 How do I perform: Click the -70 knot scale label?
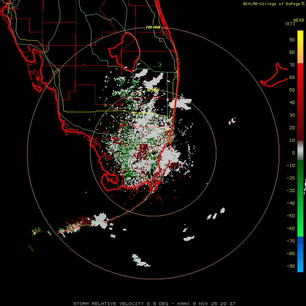click(291, 241)
